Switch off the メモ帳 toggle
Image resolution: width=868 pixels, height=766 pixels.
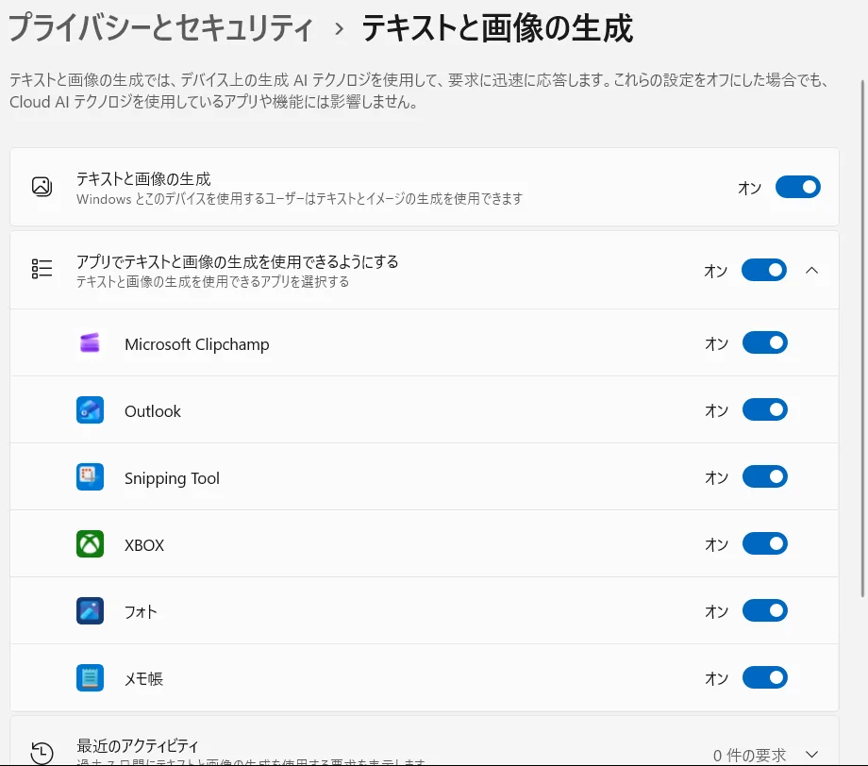[x=764, y=678]
